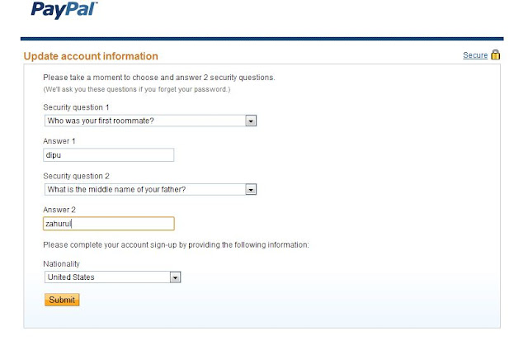Screen dimensions: 528x341
Task: Click the arrow button of Security question 1 combo
Action: [x=252, y=121]
